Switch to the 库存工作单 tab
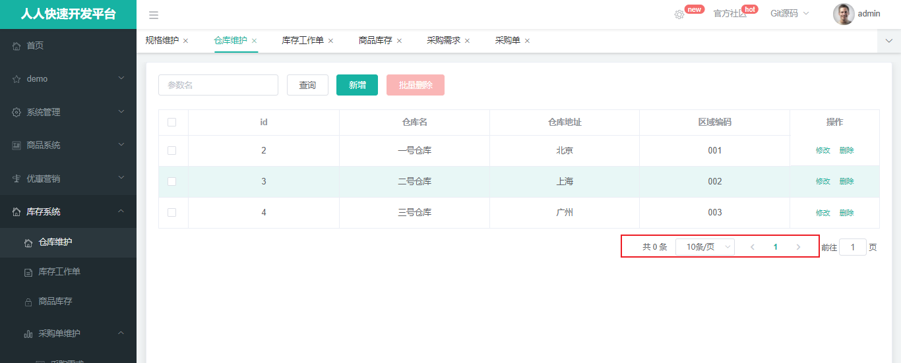Screen dimensions: 901x363 pos(303,40)
